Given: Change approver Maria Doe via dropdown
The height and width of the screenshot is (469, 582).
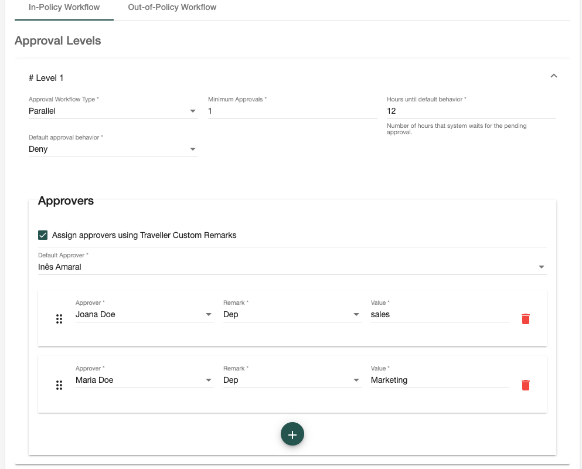Looking at the screenshot, I should tap(144, 380).
